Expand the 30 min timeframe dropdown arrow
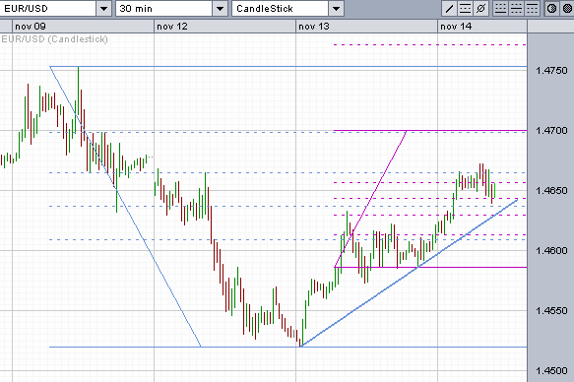This screenshot has height=382, width=574. [220, 9]
